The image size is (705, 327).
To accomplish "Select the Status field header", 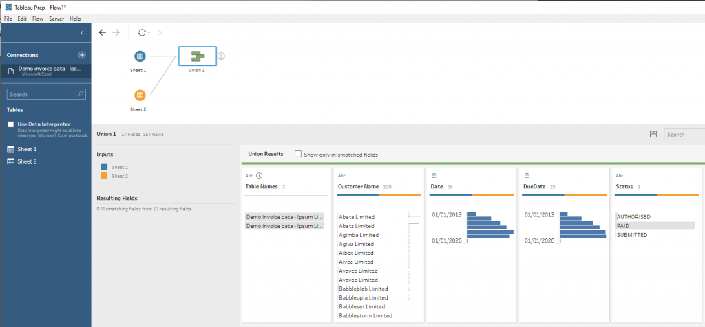I will (x=624, y=187).
